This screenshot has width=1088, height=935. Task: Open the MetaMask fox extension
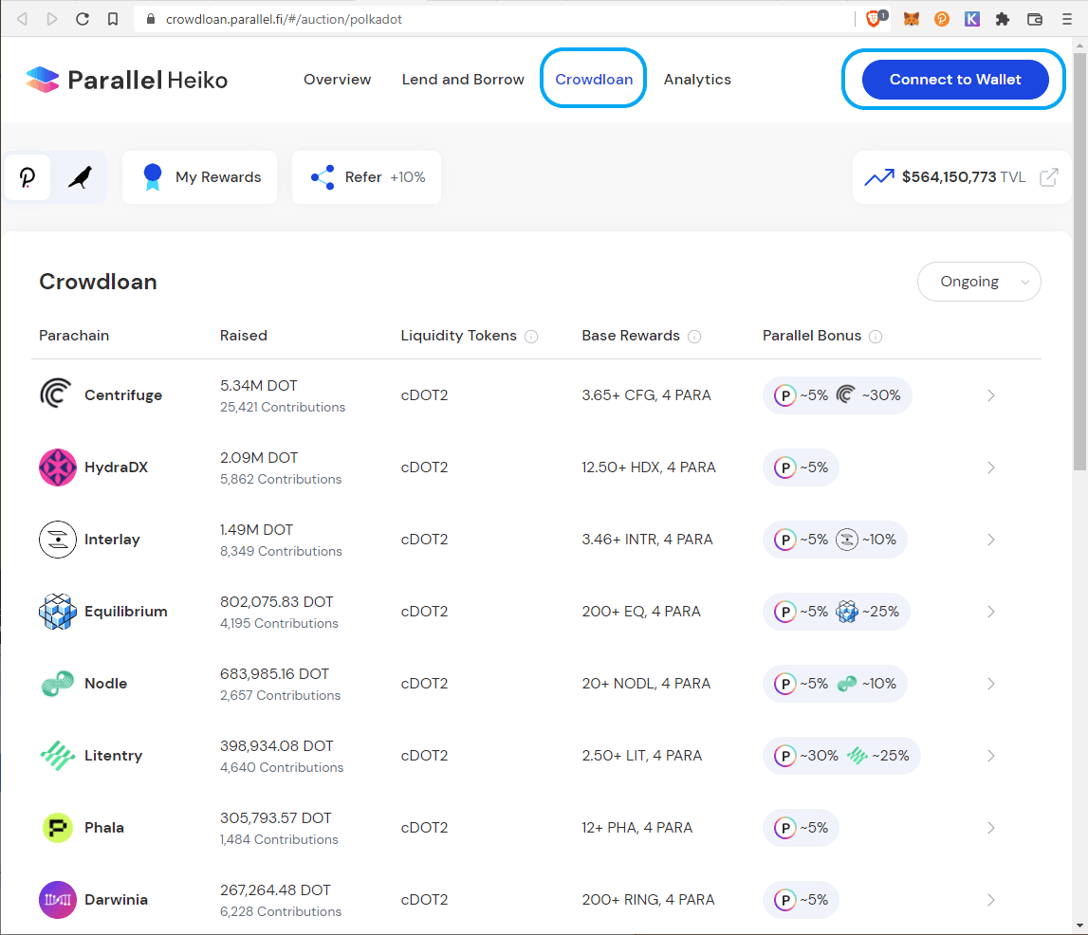click(912, 19)
